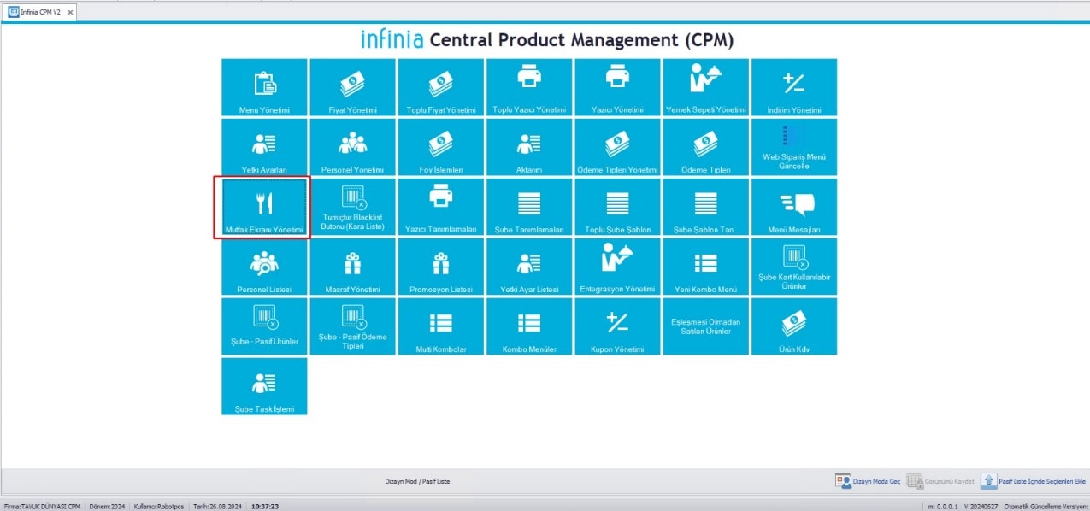Open Web Sipariş Menü Güncelle tile
The height and width of the screenshot is (511, 1090).
coord(794,147)
